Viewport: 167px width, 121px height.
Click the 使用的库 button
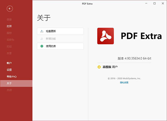60,46
